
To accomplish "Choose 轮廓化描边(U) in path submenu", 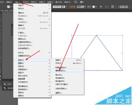I will click(67, 67).
